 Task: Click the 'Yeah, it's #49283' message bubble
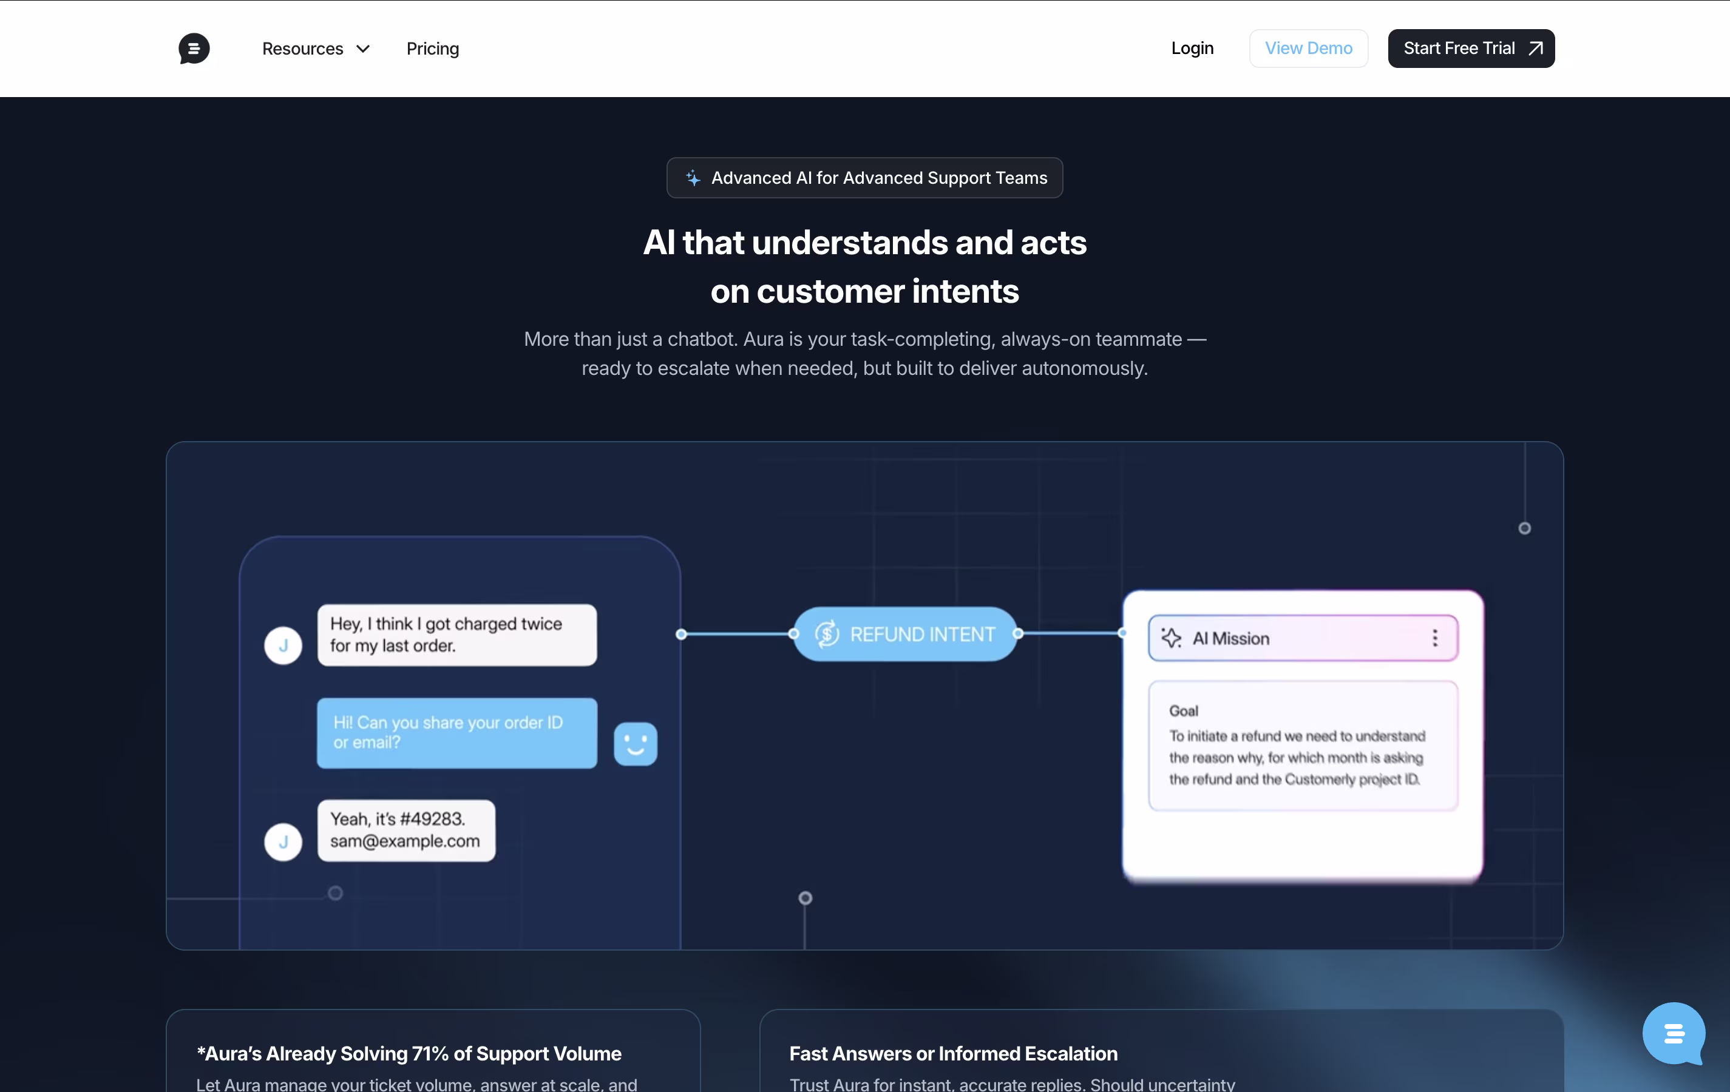coord(406,830)
